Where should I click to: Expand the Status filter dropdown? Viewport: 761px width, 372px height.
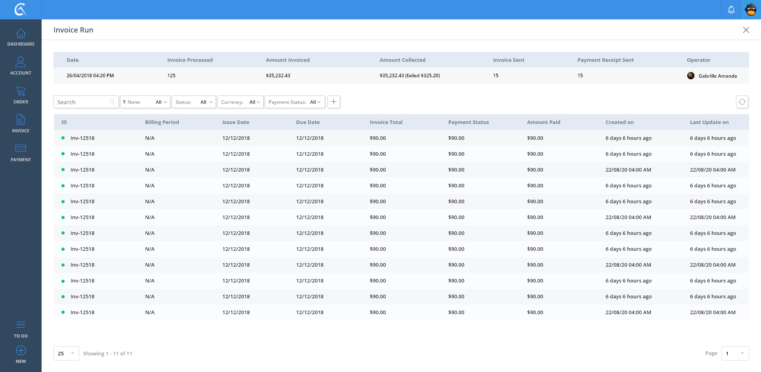point(194,102)
